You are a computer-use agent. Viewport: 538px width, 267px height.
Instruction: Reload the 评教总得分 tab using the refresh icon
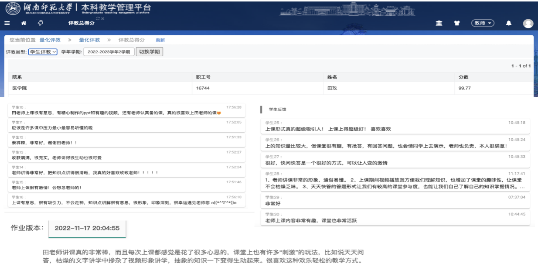click(98, 18)
